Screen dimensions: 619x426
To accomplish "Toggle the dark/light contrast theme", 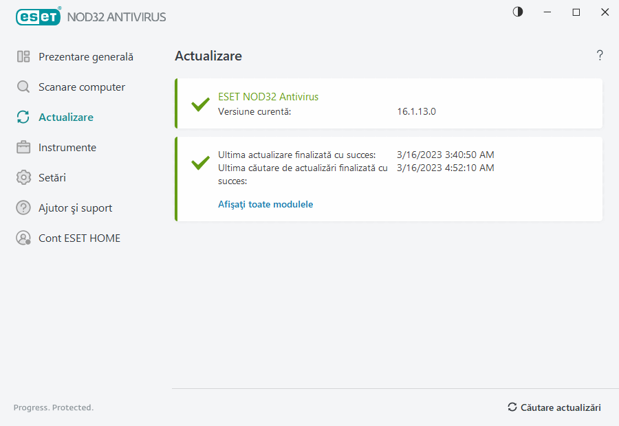I will pos(518,12).
